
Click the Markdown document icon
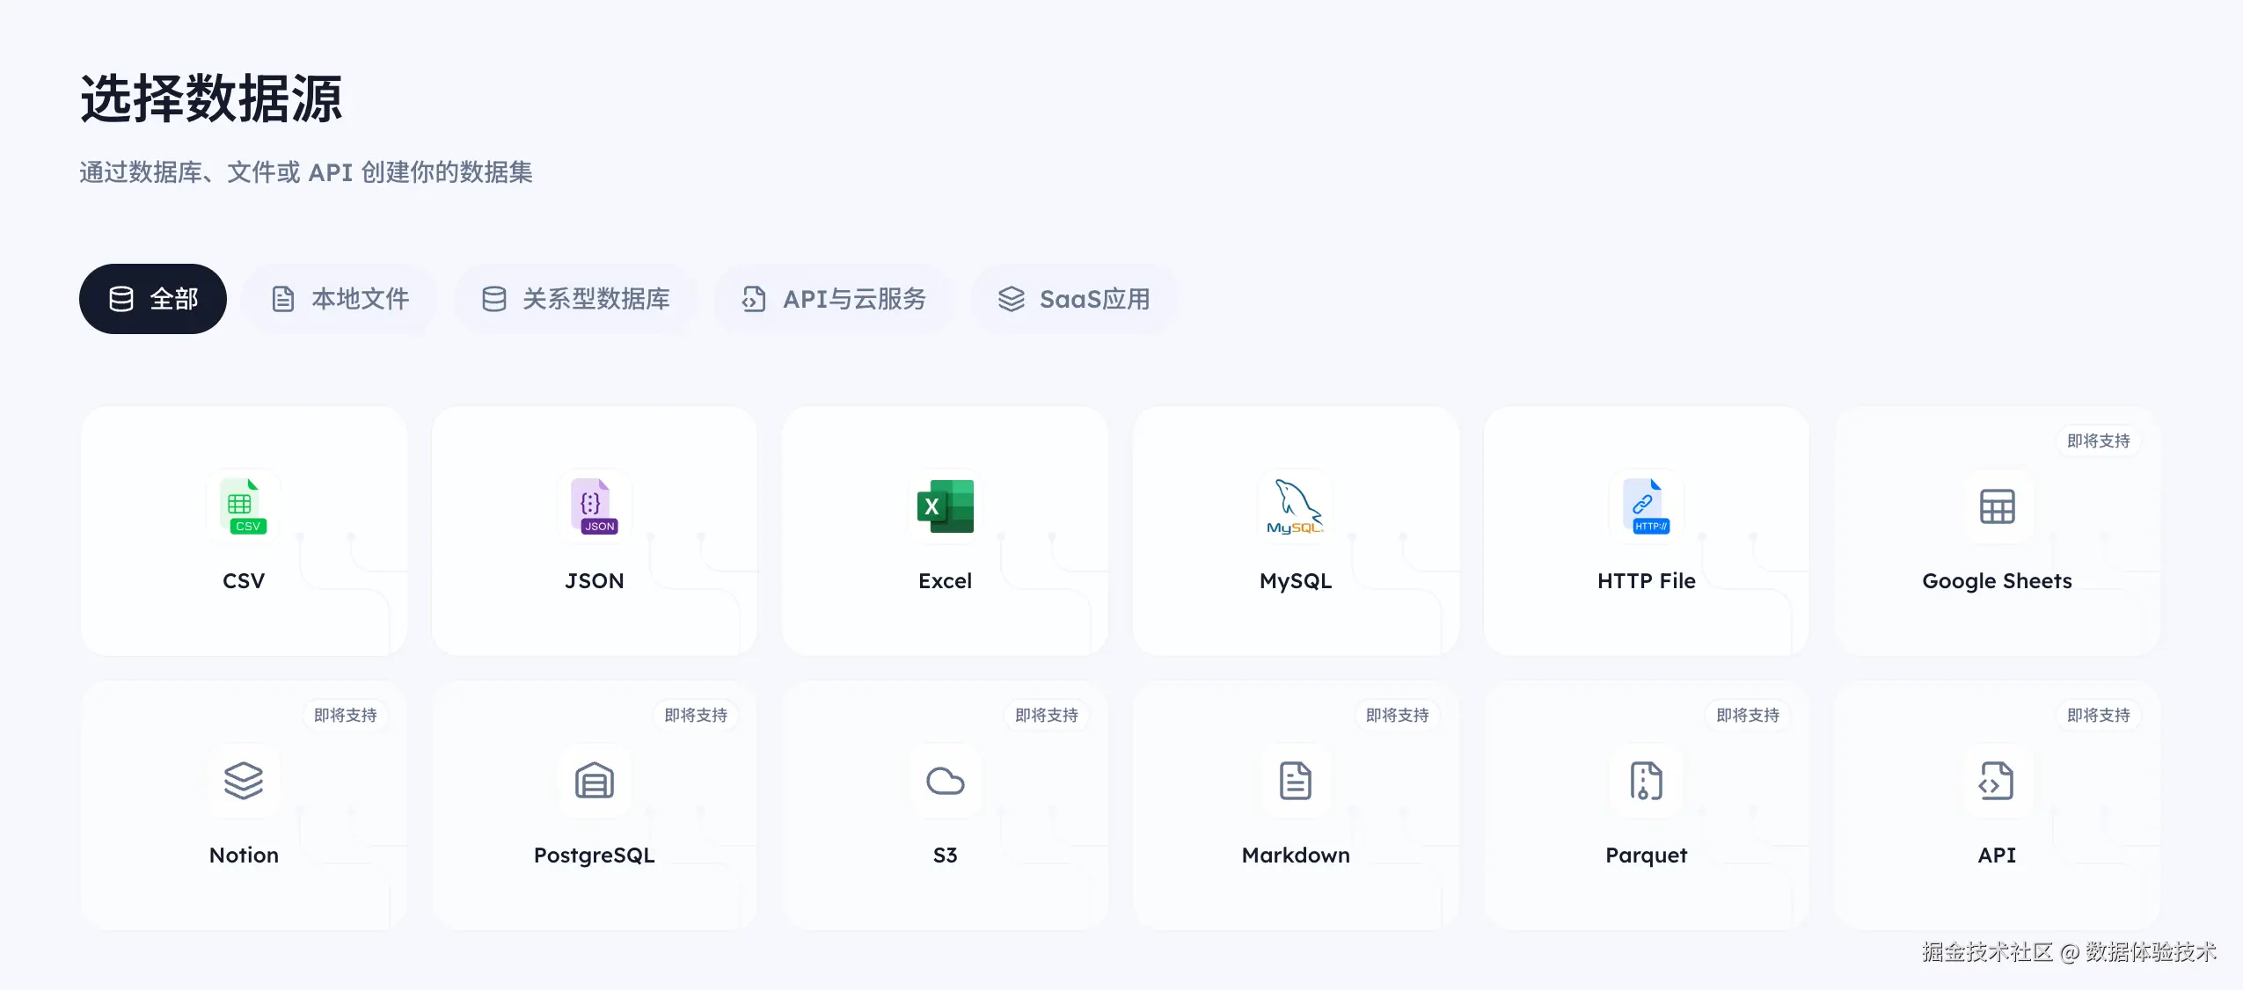1296,781
